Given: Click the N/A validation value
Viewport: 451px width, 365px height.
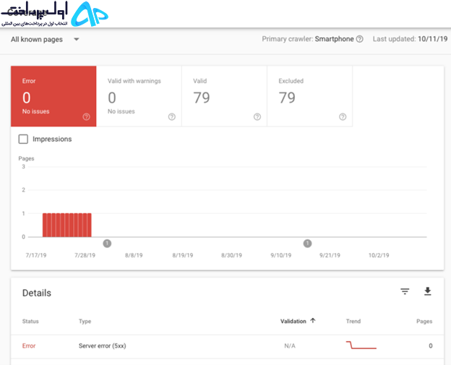Looking at the screenshot, I should point(290,345).
